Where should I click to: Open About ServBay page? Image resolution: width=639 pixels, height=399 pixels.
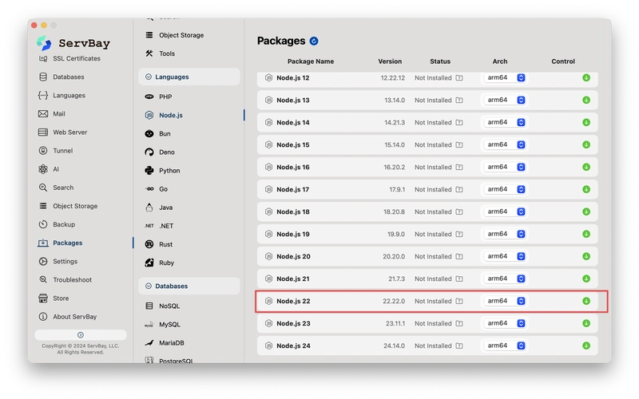click(x=74, y=317)
